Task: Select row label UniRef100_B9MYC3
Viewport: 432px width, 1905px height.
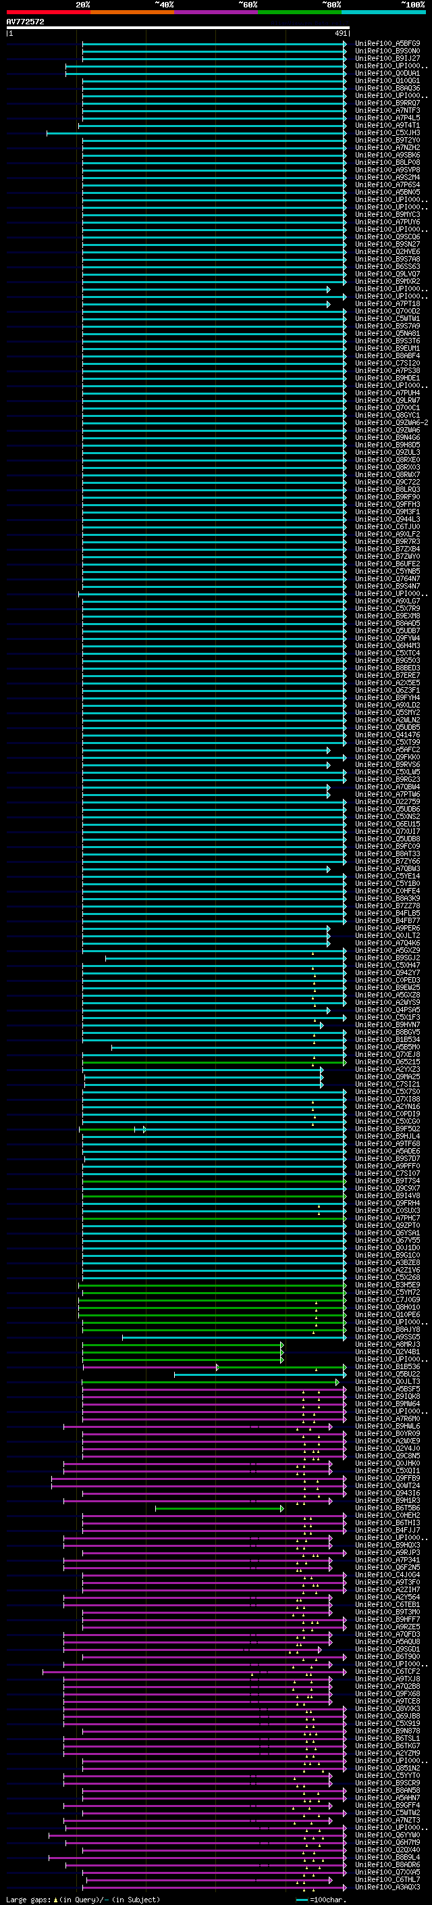Action: pyautogui.click(x=387, y=214)
